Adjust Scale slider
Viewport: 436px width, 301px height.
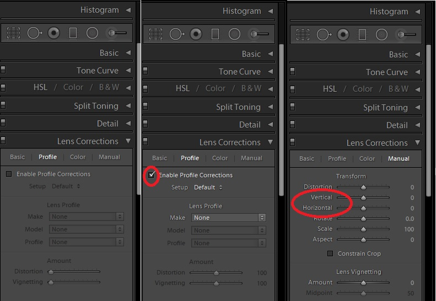coord(363,229)
